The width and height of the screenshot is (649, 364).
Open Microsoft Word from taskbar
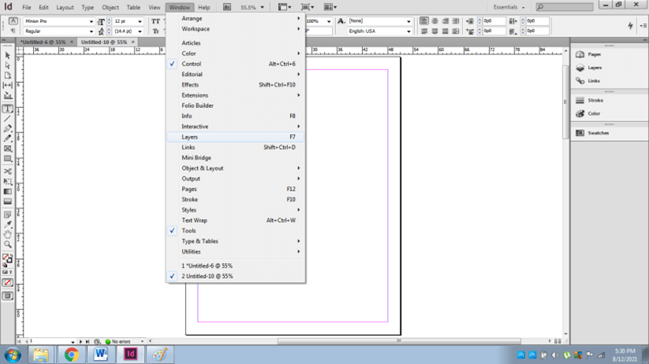click(x=101, y=355)
